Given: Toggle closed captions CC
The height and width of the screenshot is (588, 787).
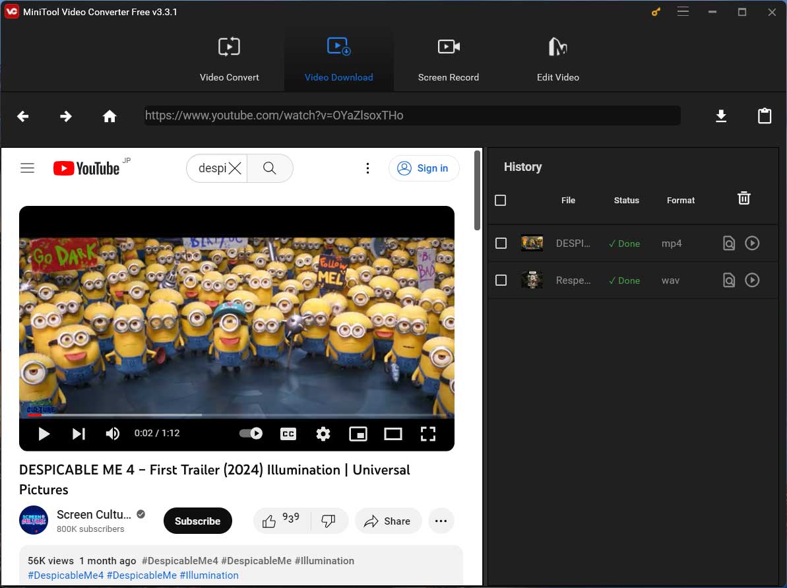Looking at the screenshot, I should click(x=288, y=434).
